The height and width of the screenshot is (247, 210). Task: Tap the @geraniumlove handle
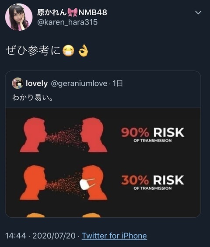tap(79, 83)
